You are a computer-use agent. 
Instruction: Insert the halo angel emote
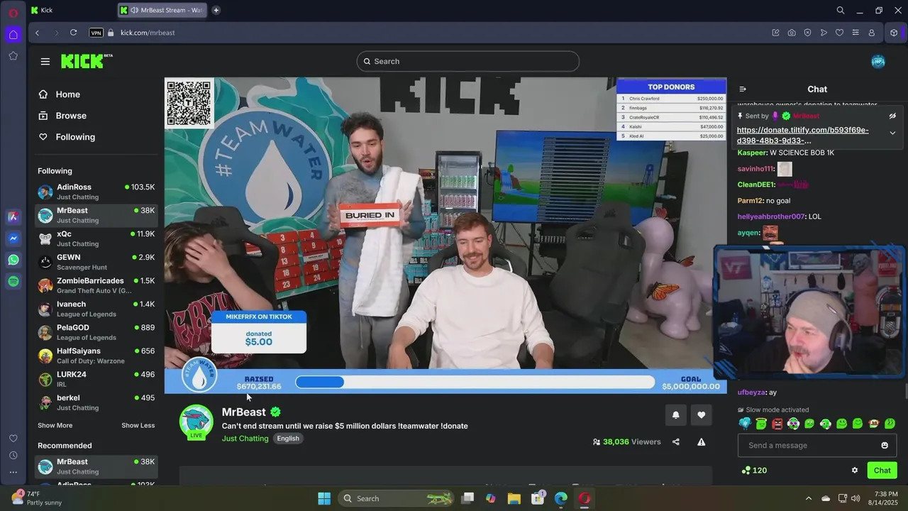761,424
